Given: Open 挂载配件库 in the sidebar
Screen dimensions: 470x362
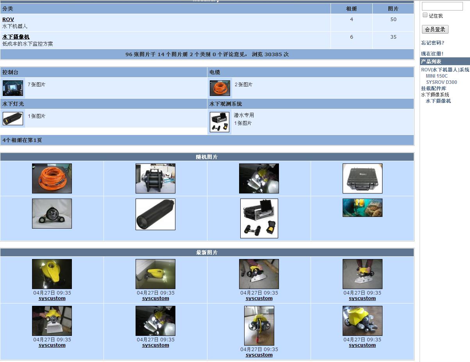Looking at the screenshot, I should click(x=434, y=89).
